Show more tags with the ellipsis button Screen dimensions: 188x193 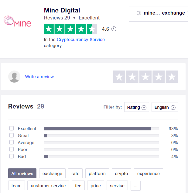coord(135,185)
